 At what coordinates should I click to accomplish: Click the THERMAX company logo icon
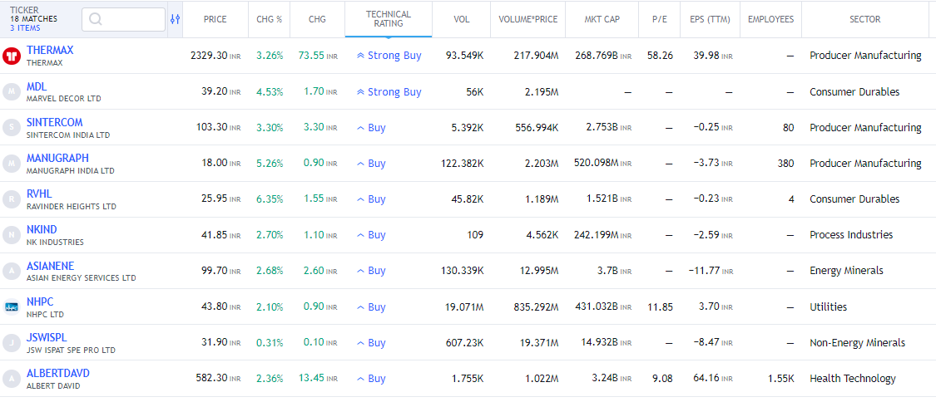(x=12, y=56)
